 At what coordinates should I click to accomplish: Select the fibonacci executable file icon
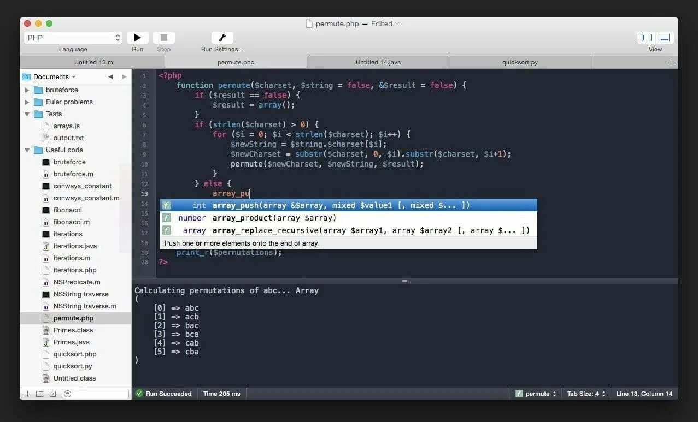click(46, 210)
